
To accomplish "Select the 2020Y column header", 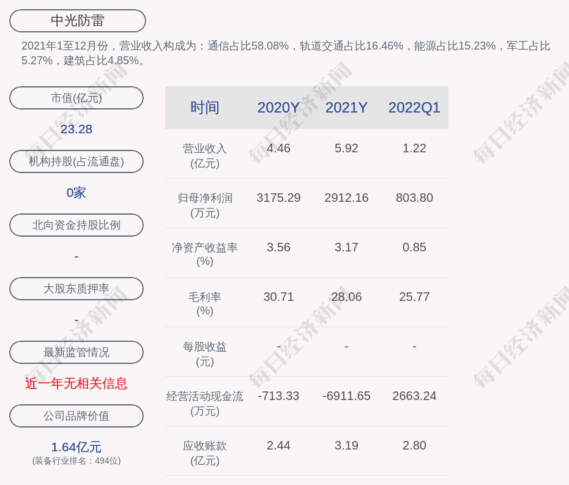I will coord(278,108).
